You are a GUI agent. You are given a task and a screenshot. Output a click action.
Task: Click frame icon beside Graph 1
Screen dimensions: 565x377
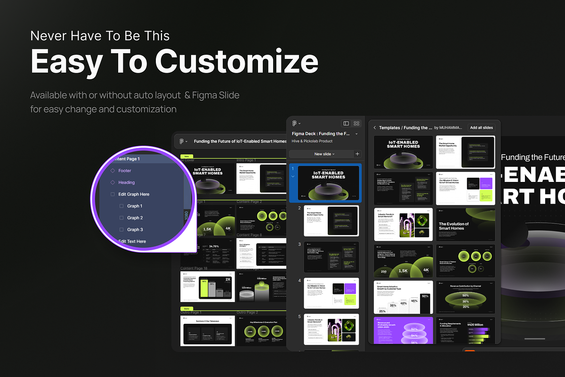(121, 206)
